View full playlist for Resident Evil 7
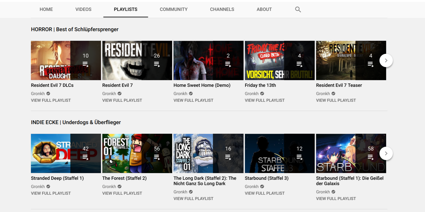Screen dimensions: 425x212 (x=122, y=100)
